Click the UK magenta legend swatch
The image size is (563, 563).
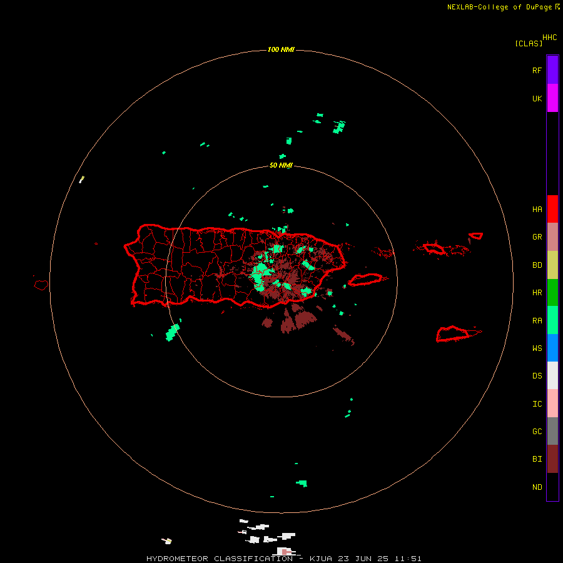tap(552, 98)
